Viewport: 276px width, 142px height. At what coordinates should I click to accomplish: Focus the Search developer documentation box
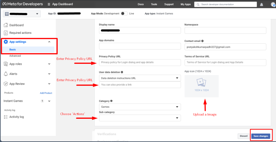coord(225,4)
